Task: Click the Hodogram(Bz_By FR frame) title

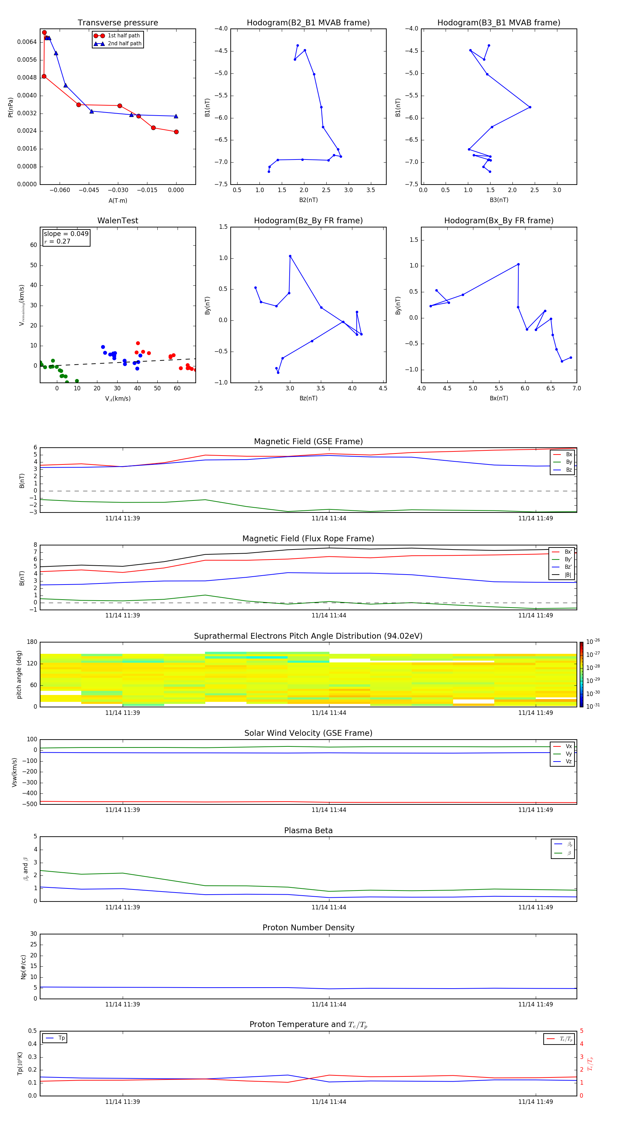Action: pyautogui.click(x=308, y=221)
